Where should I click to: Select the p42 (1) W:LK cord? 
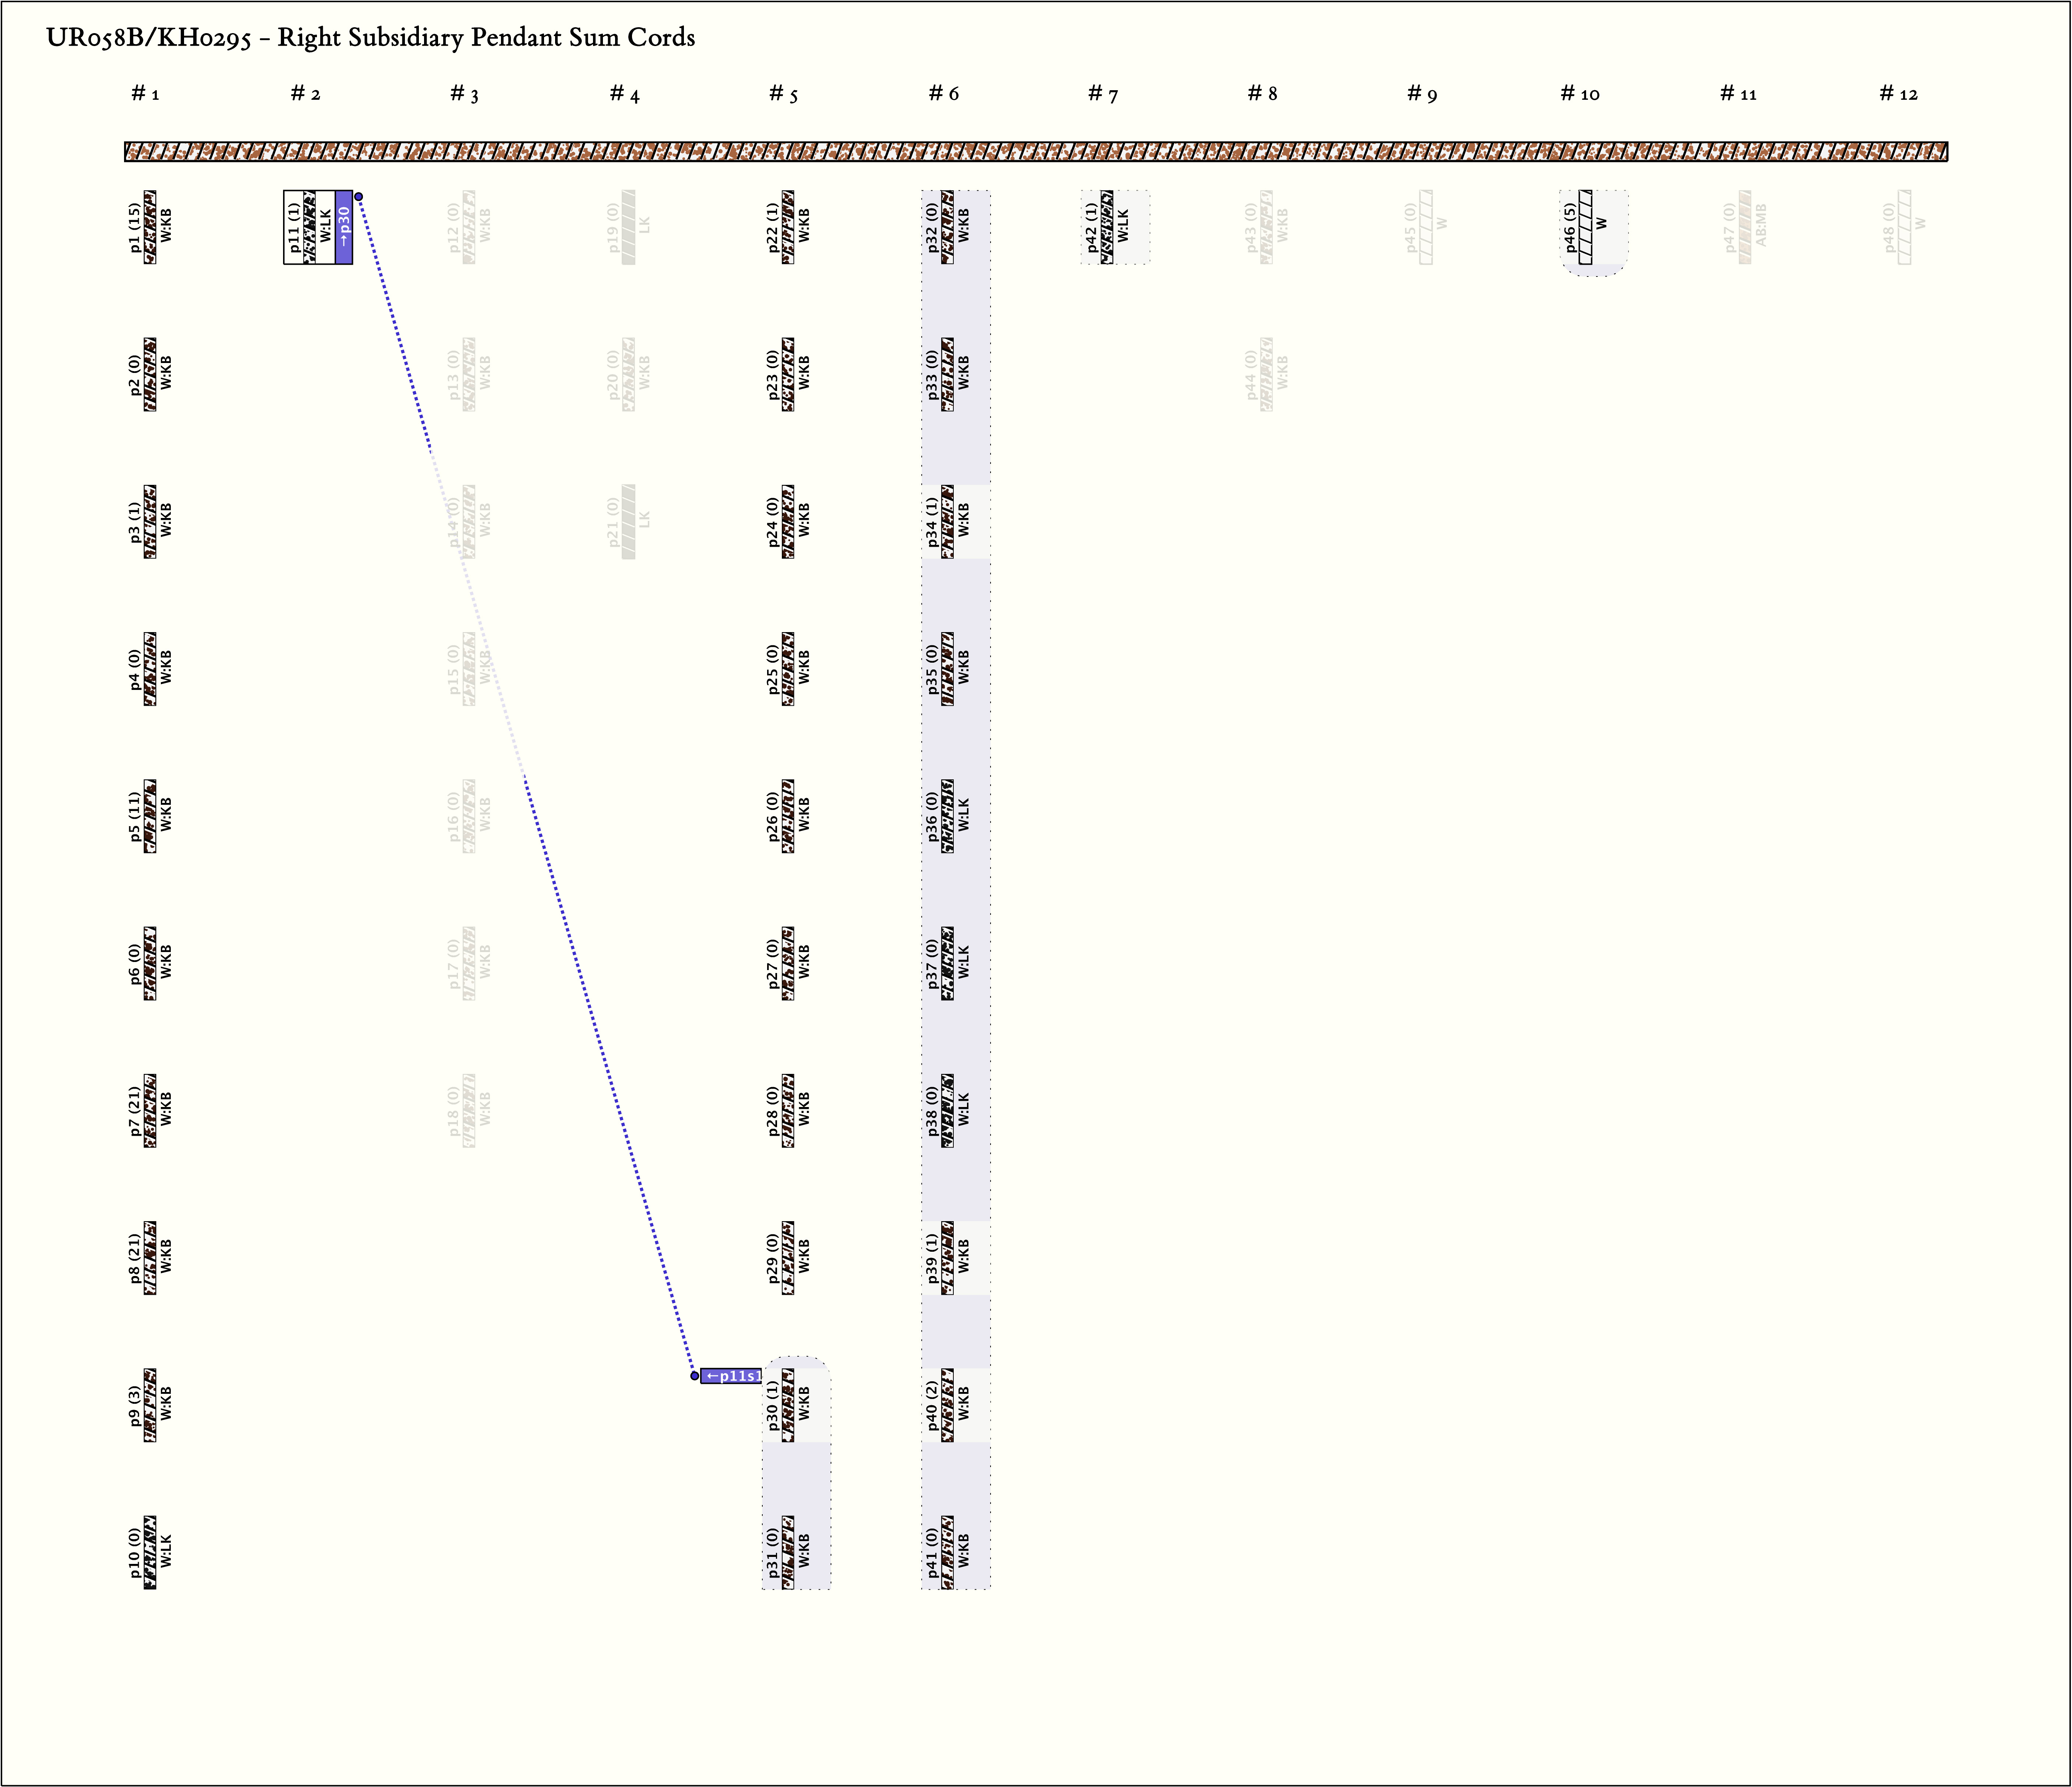[1107, 227]
